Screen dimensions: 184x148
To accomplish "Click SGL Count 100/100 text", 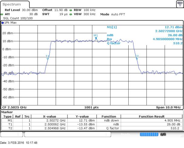I will click(18, 18).
